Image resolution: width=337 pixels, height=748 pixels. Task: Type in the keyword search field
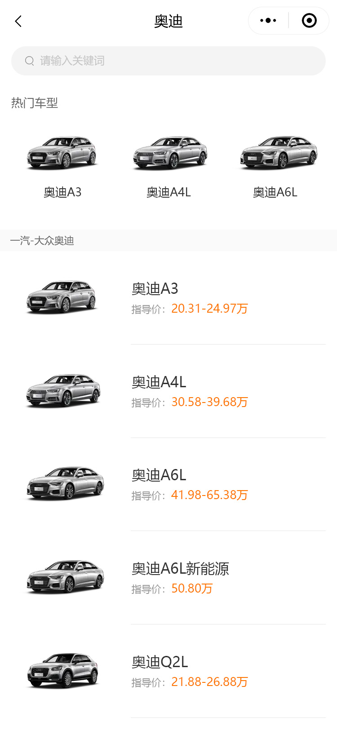180,61
